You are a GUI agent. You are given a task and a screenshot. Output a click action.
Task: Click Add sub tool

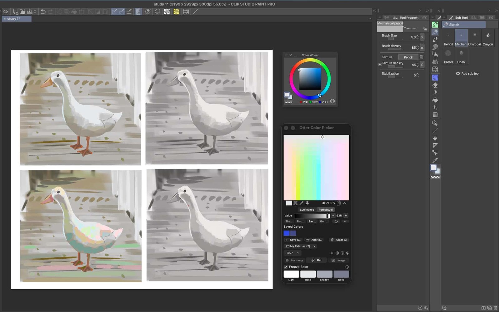click(468, 74)
